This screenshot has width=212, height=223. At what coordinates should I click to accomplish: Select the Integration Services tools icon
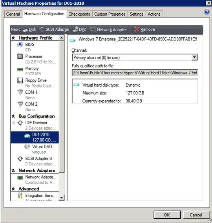(20, 196)
